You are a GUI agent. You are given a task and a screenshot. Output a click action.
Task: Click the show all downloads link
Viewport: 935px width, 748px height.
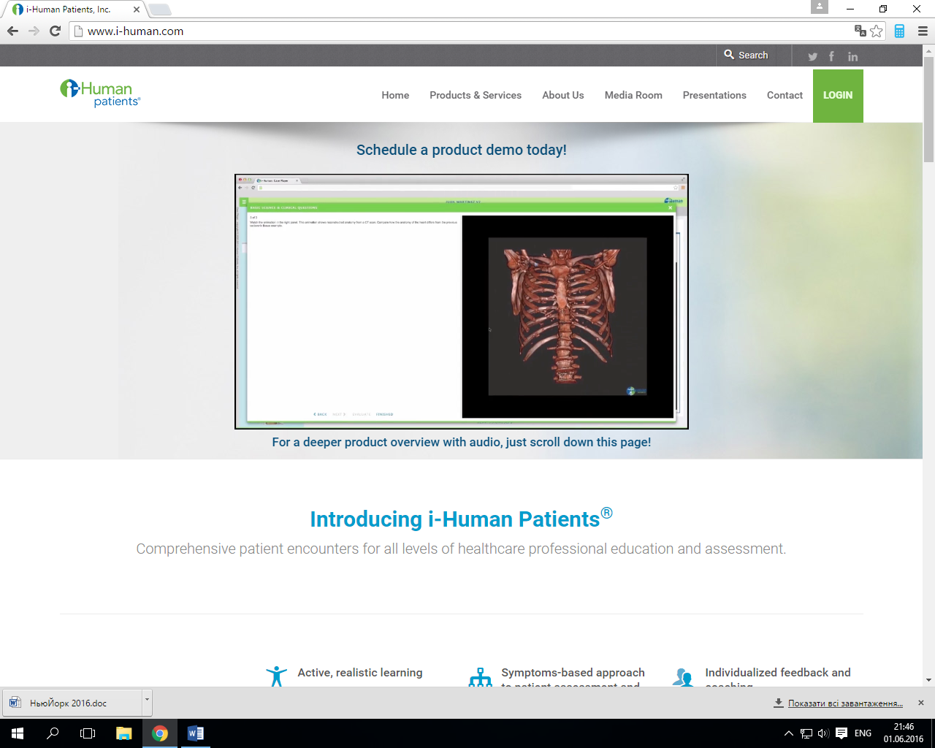pos(844,703)
